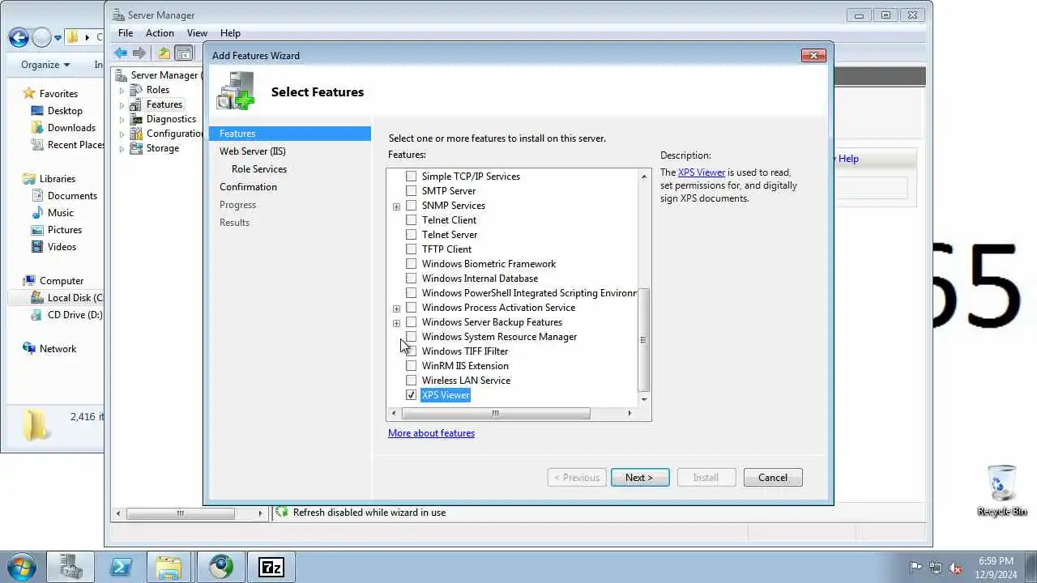
Task: Check Windows Internal Database checkbox
Action: tap(411, 278)
